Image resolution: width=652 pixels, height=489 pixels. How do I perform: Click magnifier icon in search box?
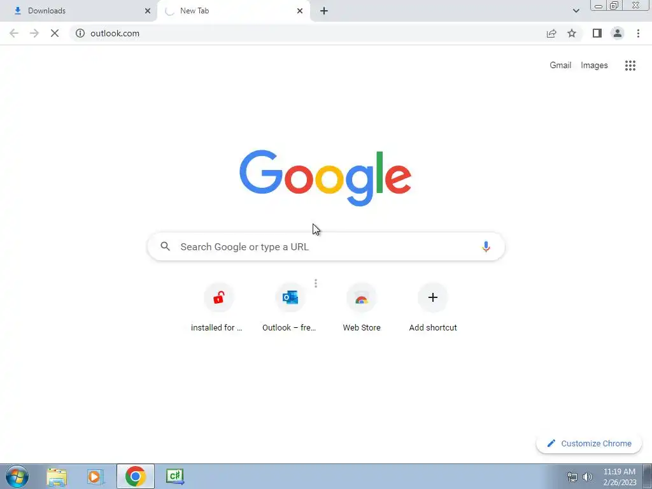pos(166,246)
